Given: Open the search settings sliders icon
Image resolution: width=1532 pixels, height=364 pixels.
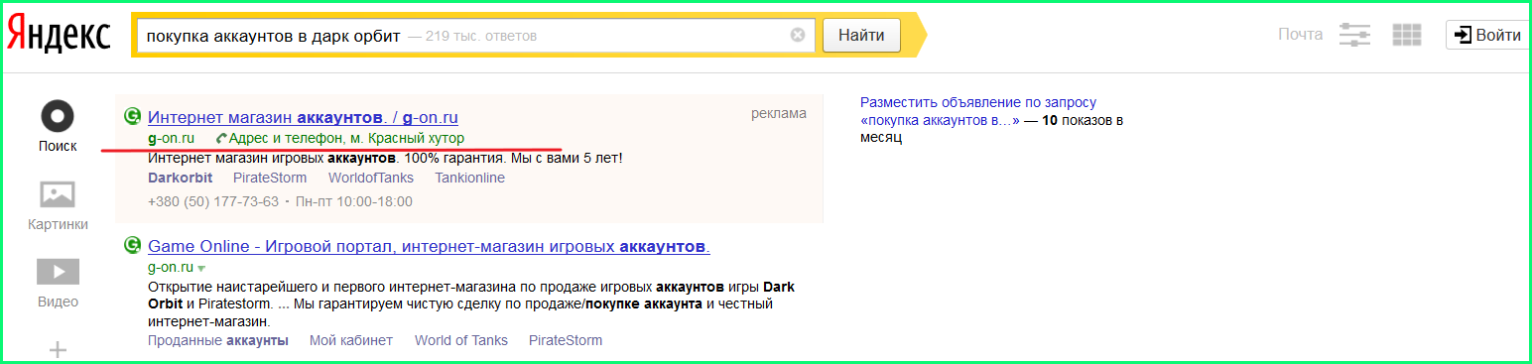Looking at the screenshot, I should (1354, 35).
